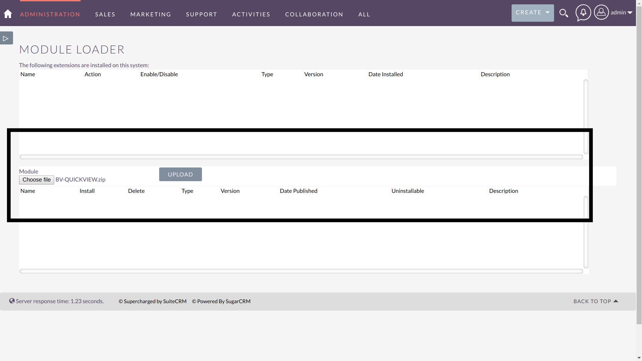642x361 pixels.
Task: Click the Upload button
Action: click(x=181, y=174)
